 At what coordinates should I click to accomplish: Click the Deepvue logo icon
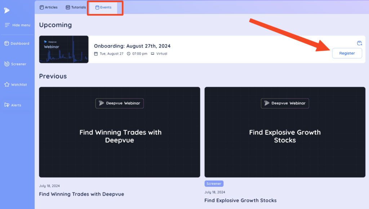pos(6,10)
